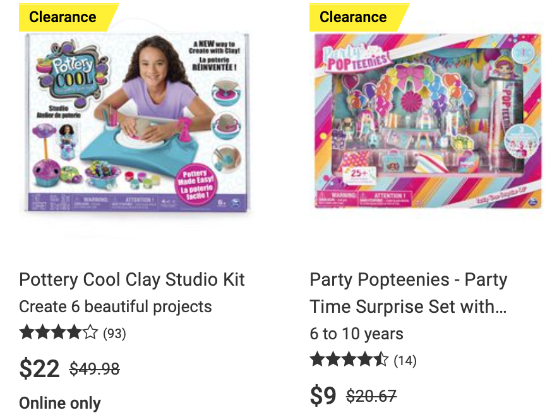The height and width of the screenshot is (415, 557).
Task: Click the Party Popteenies Party Time Surprise title
Action: (x=409, y=293)
